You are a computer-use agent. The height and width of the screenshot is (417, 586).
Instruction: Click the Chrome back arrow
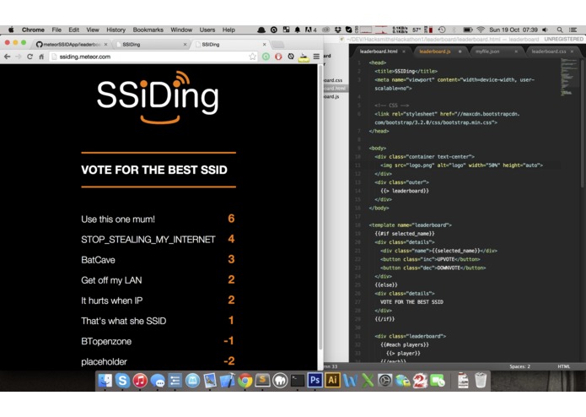[x=7, y=57]
